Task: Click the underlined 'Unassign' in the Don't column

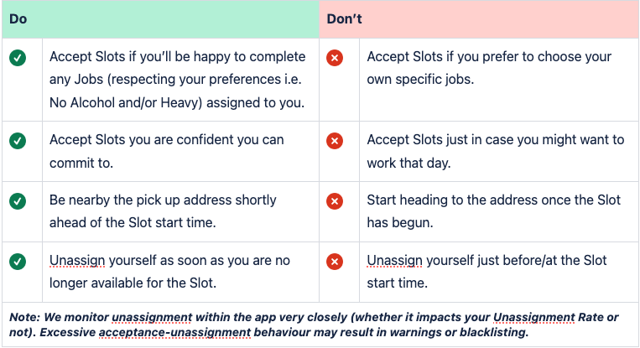Action: (394, 260)
